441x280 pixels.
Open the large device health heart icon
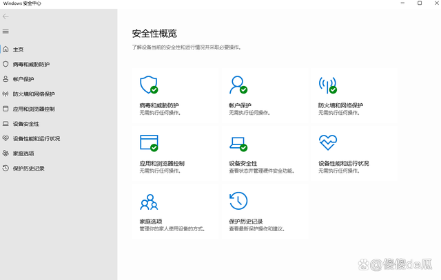click(328, 142)
